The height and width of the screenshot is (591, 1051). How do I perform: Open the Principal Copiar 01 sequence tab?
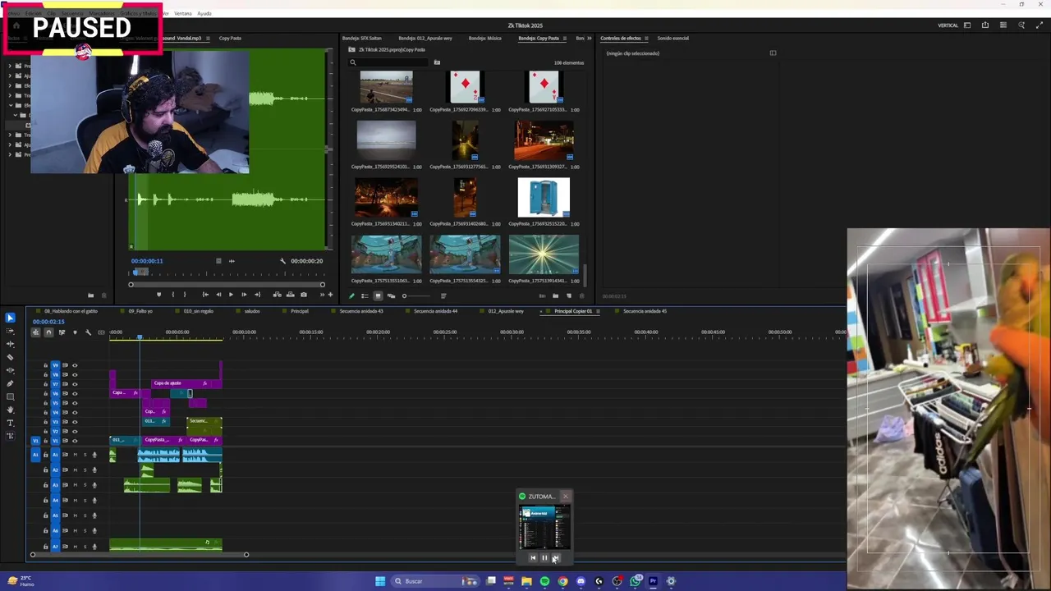[573, 311]
